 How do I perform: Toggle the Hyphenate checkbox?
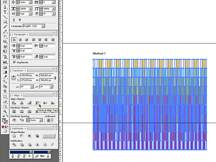(x=14, y=62)
